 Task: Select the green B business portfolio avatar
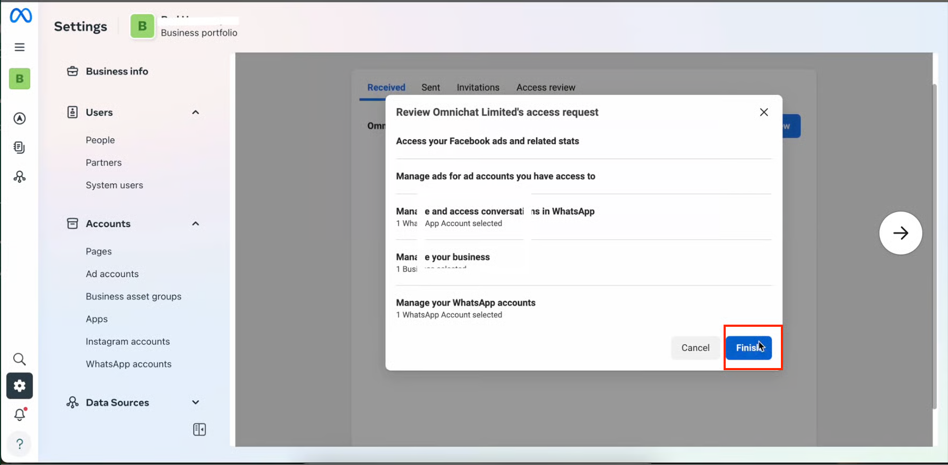(142, 26)
